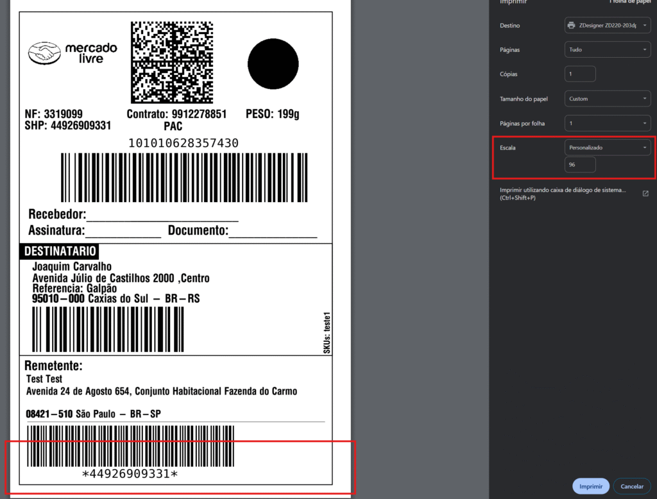Viewport: 657px width, 499px height.
Task: Expand the Páginas dropdown showing Tudo
Action: pos(608,49)
